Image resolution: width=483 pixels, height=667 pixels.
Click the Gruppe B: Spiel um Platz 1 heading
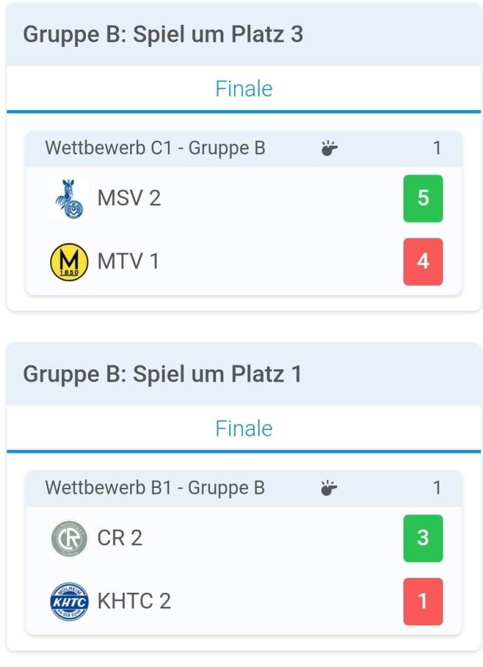[163, 375]
